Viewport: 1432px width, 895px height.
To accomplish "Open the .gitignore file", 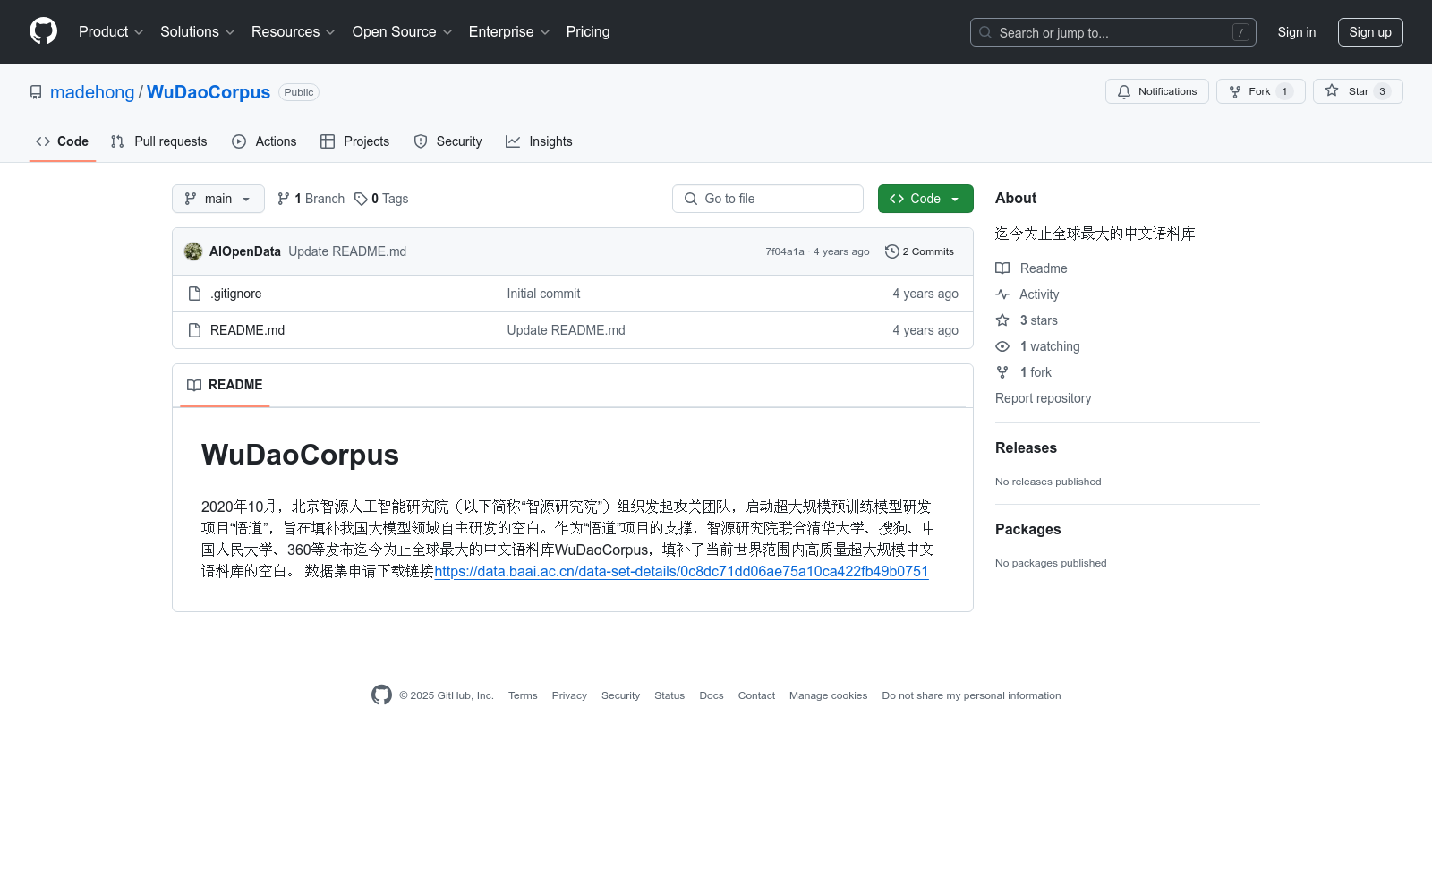I will click(236, 294).
